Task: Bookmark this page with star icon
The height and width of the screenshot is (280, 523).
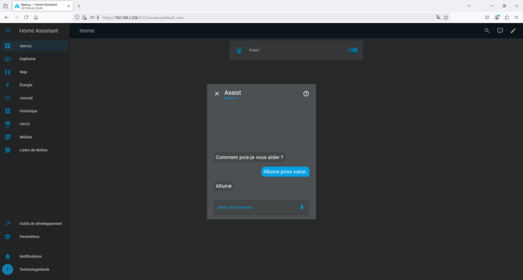Action: click(x=446, y=18)
